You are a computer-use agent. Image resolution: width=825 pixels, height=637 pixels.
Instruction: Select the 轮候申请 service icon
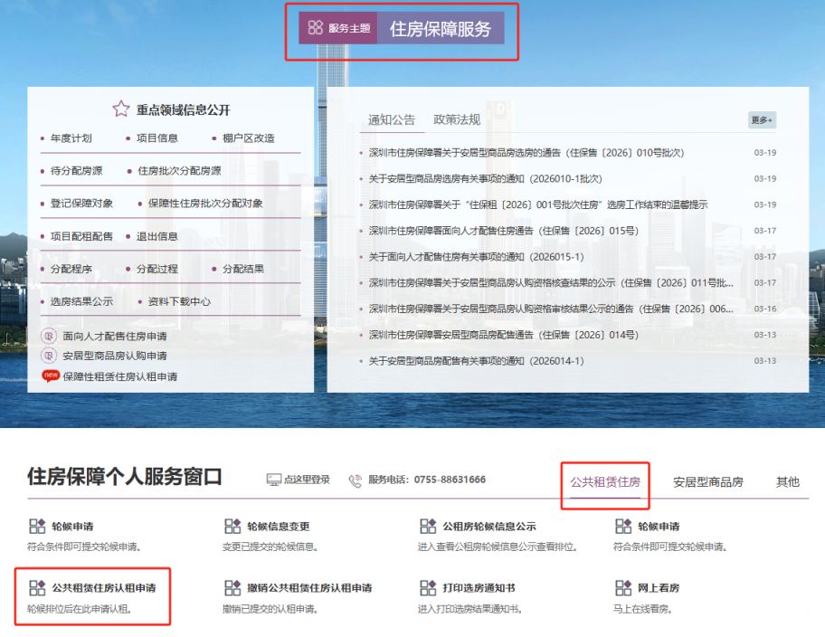click(37, 524)
